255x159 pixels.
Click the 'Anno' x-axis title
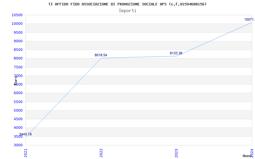[x=248, y=156]
